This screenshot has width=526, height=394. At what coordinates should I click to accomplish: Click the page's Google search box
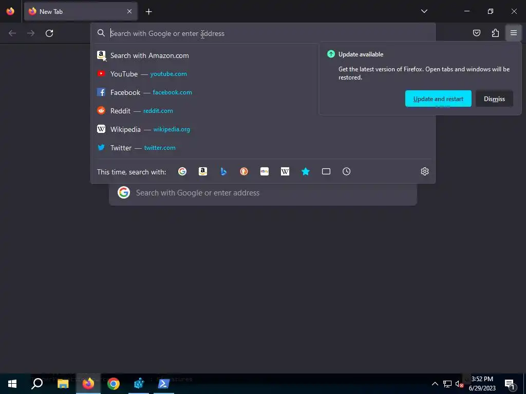pyautogui.click(x=262, y=193)
